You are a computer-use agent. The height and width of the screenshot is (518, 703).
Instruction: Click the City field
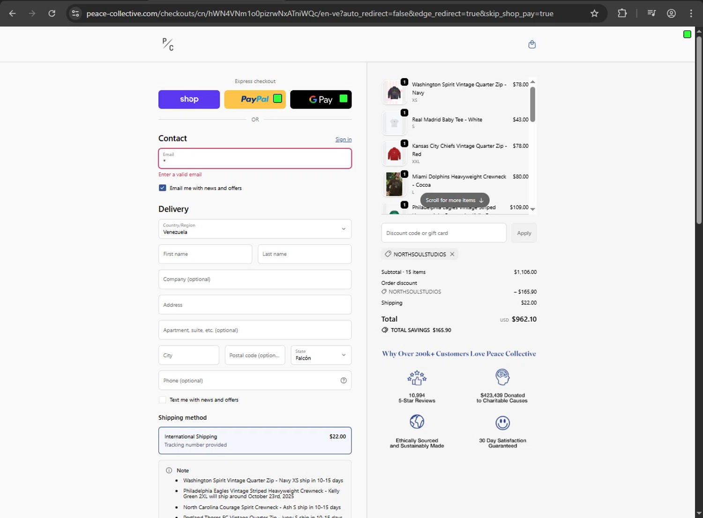click(x=189, y=355)
